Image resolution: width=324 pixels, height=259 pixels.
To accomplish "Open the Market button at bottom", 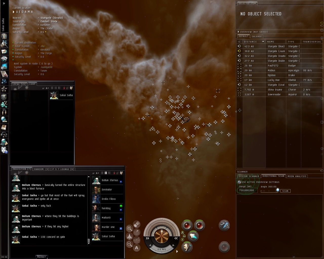I will tap(42, 257).
